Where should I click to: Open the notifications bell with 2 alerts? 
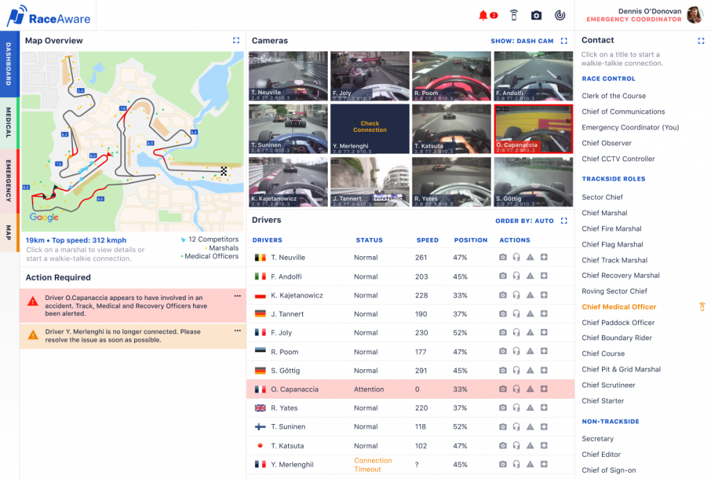[485, 15]
